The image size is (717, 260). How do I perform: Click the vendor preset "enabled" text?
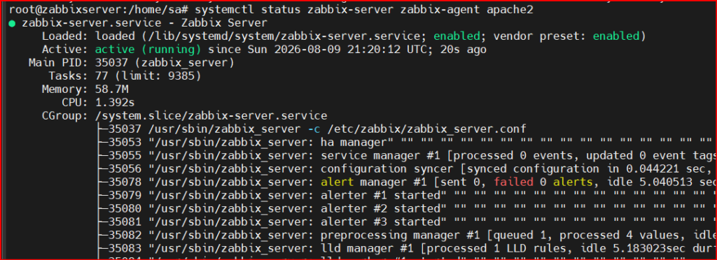coord(615,36)
